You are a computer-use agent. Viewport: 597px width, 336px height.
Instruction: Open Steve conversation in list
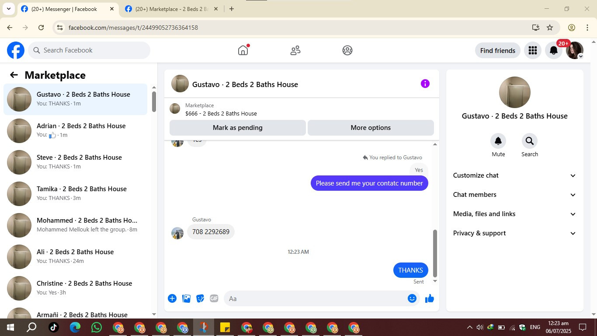click(76, 162)
